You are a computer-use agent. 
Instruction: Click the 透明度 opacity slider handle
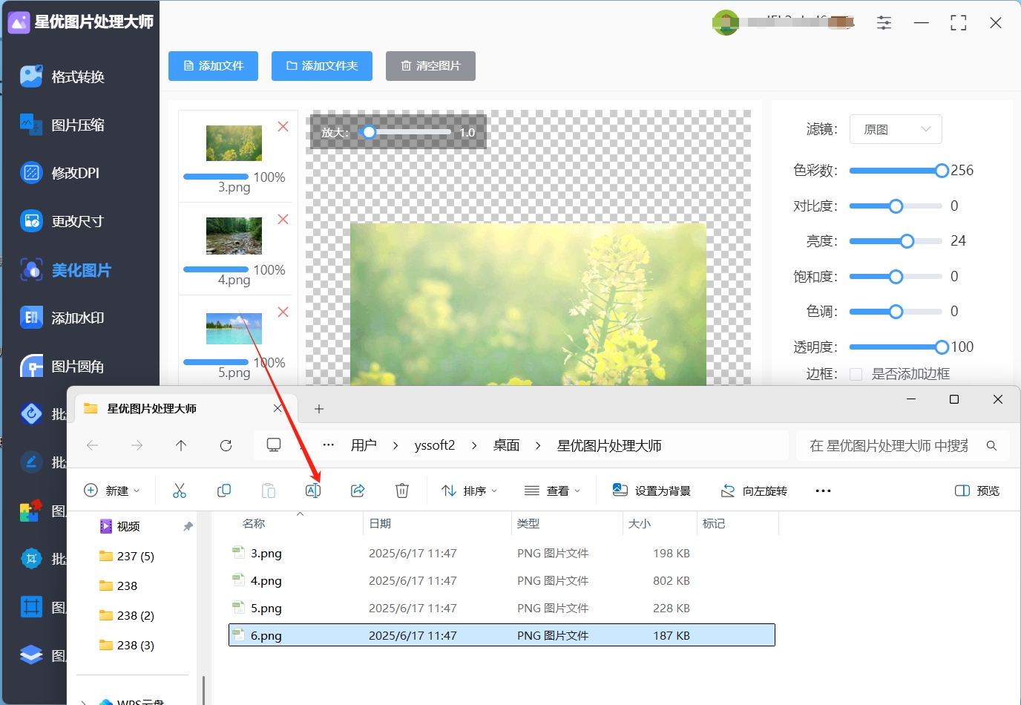tap(942, 347)
